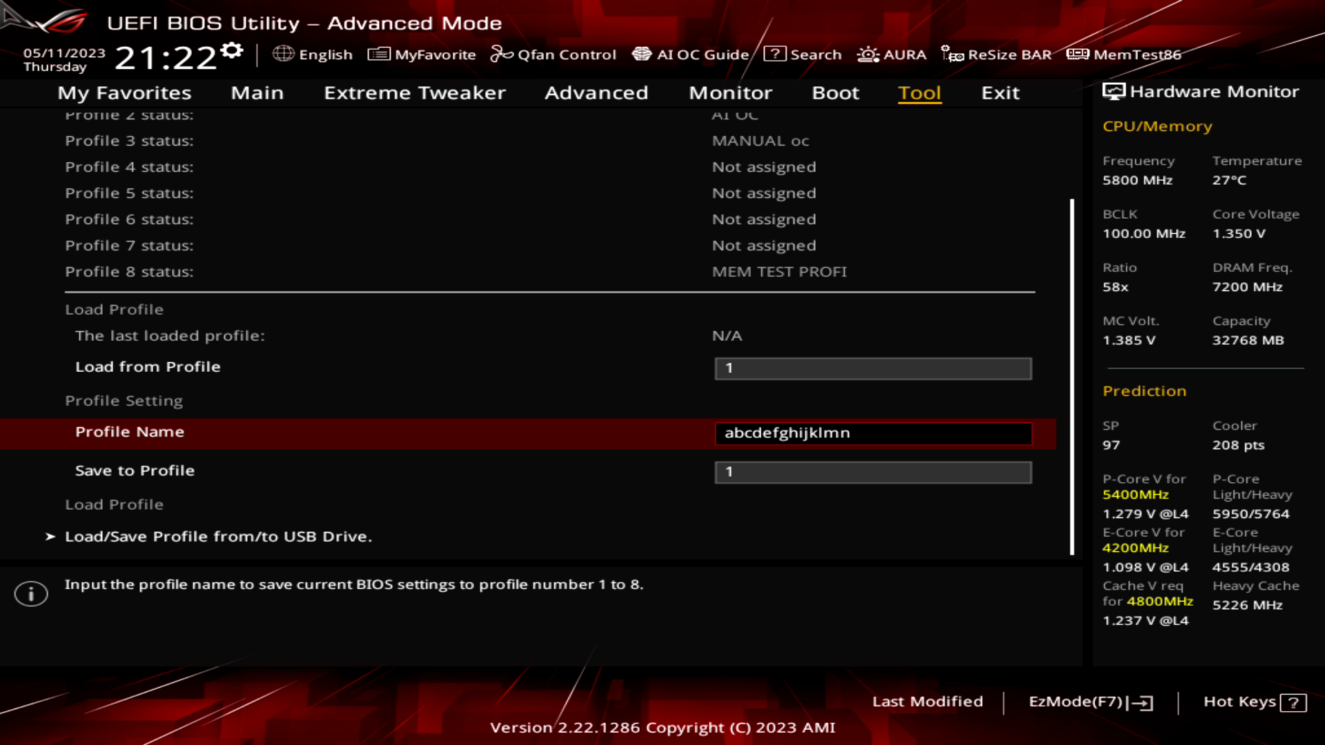The height and width of the screenshot is (745, 1325).
Task: Click the settings gear beside the clock
Action: (x=232, y=50)
